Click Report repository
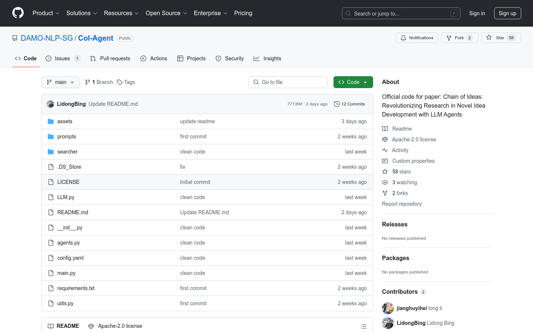This screenshot has height=333, width=533. (x=402, y=204)
